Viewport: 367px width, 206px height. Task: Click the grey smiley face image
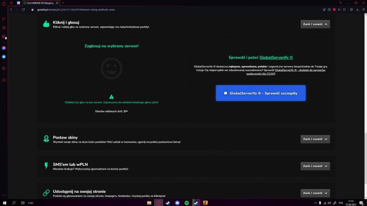pyautogui.click(x=112, y=69)
